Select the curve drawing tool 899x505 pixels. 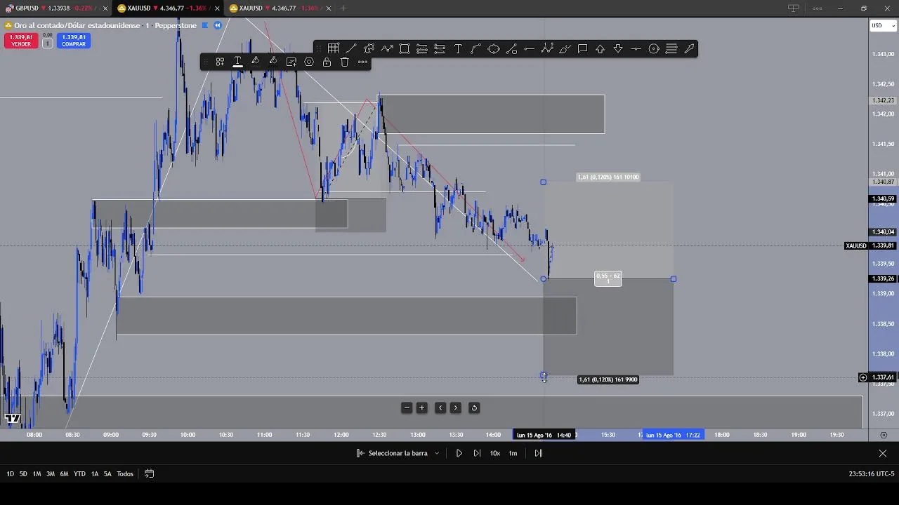pos(475,48)
